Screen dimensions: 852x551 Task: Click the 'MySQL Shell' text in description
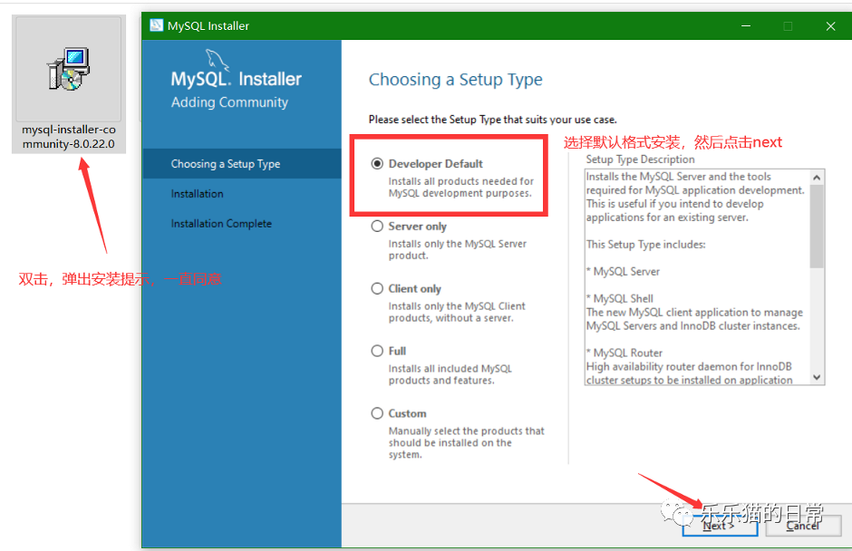pyautogui.click(x=624, y=298)
